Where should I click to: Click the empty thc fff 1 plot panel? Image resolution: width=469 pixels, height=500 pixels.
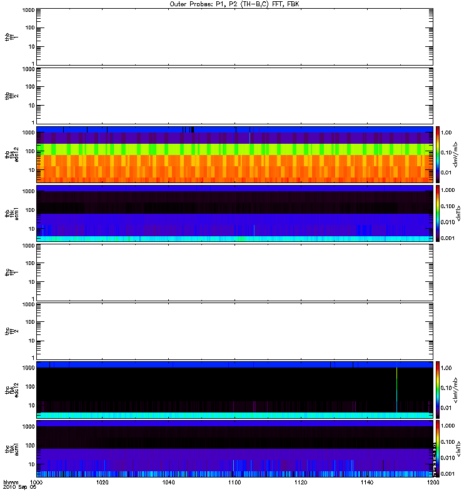[235, 272]
